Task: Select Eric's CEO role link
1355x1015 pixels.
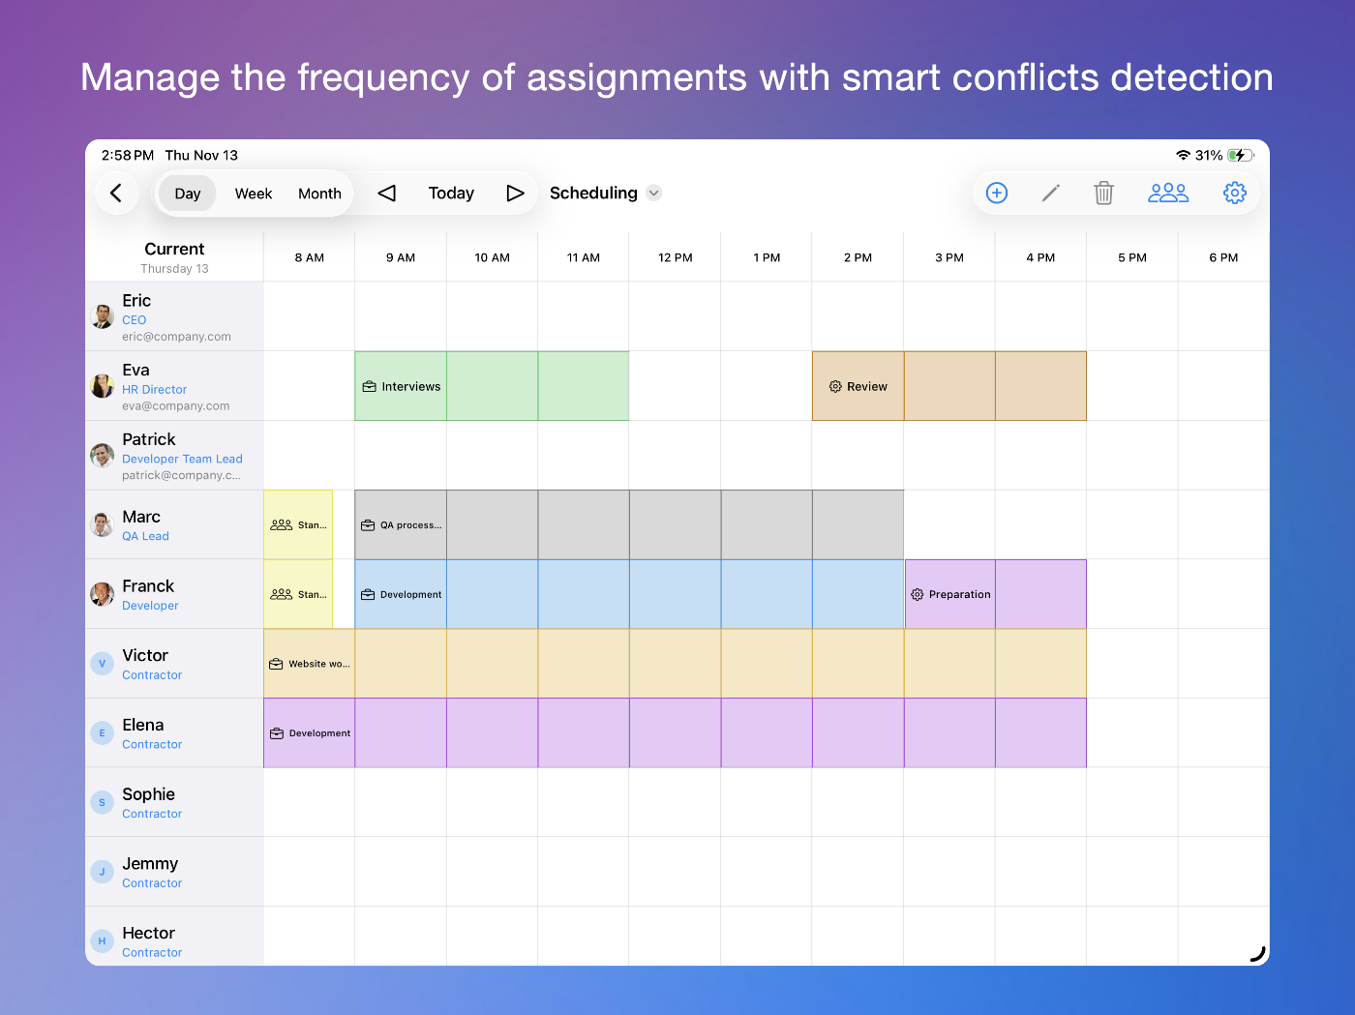Action: [x=134, y=320]
